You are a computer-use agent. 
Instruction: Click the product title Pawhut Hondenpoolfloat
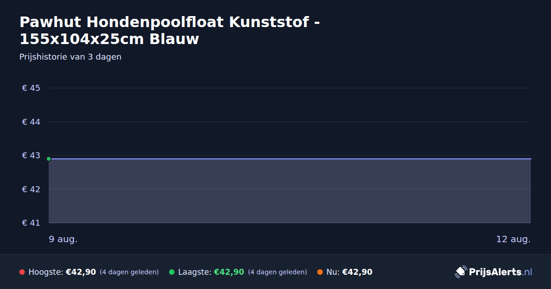170,30
